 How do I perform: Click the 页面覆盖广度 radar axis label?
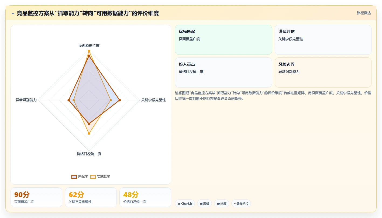[x=89, y=46]
